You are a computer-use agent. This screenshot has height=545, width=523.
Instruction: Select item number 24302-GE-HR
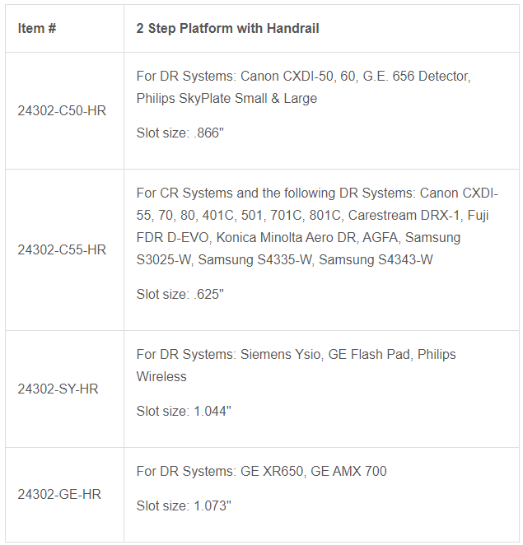(58, 494)
